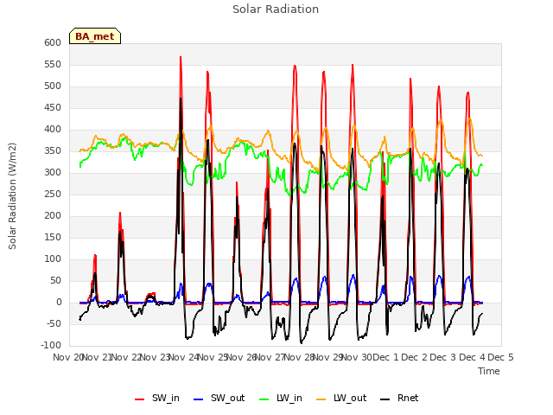Click the 150 y-axis tick label

[53, 237]
